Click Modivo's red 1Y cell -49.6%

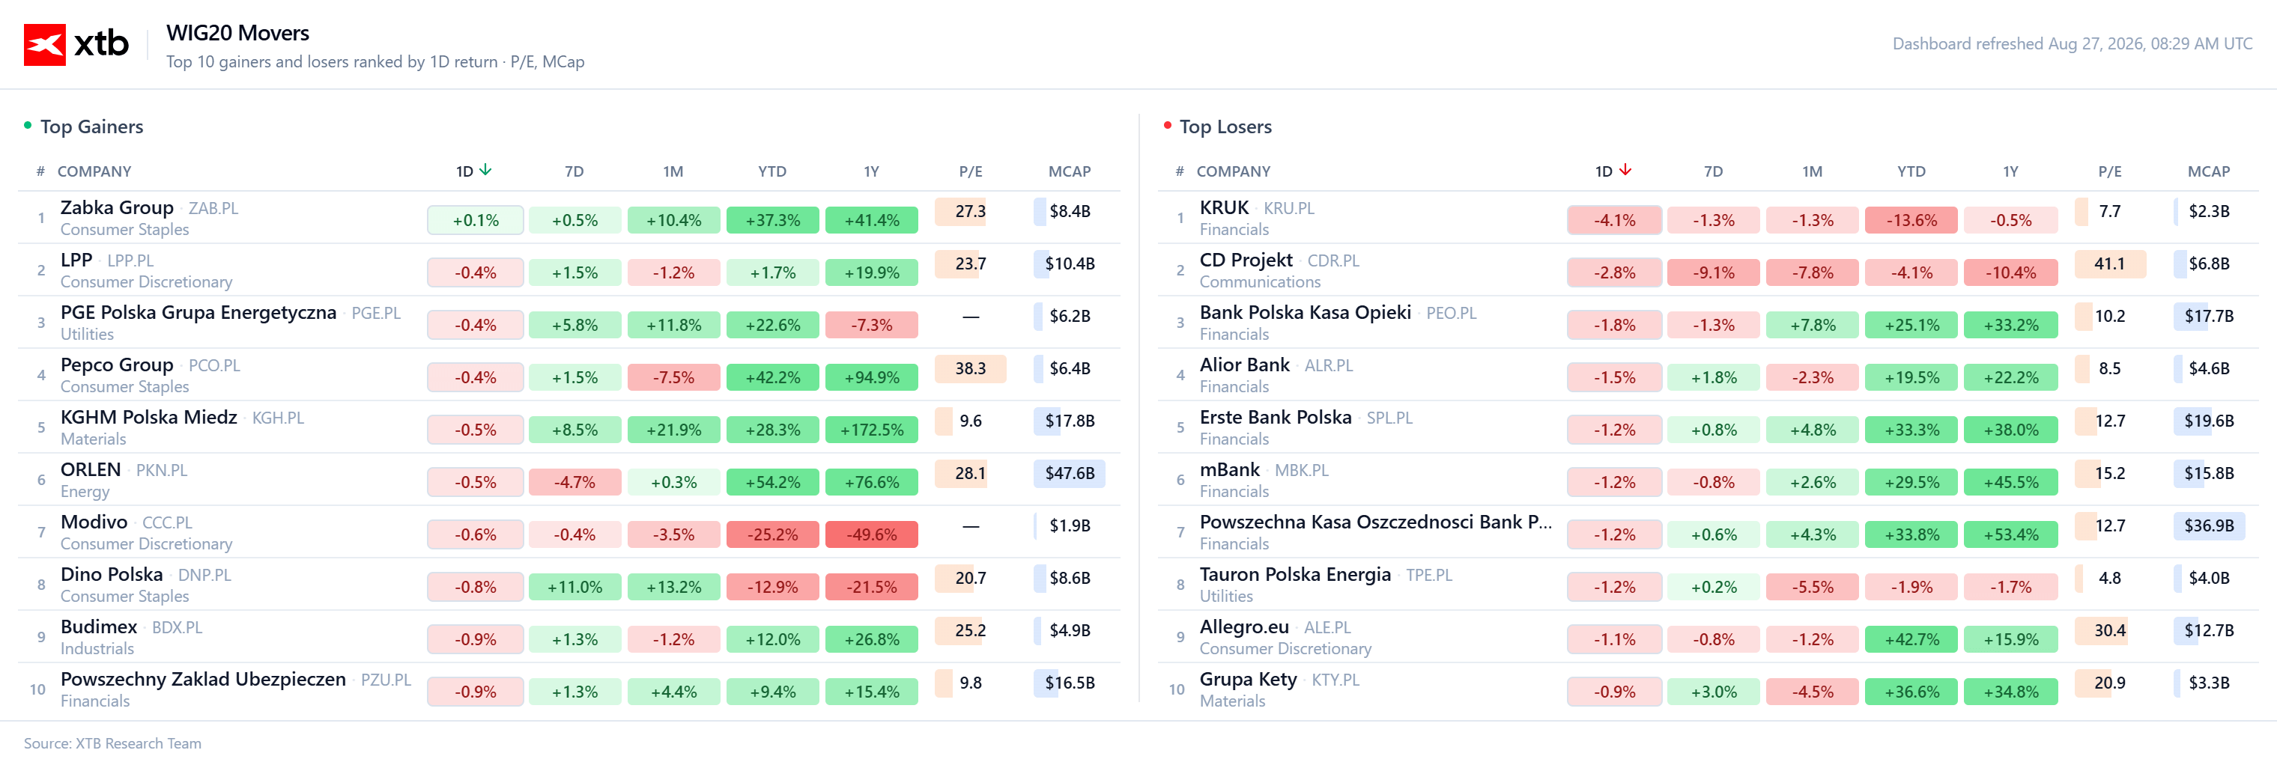872,534
